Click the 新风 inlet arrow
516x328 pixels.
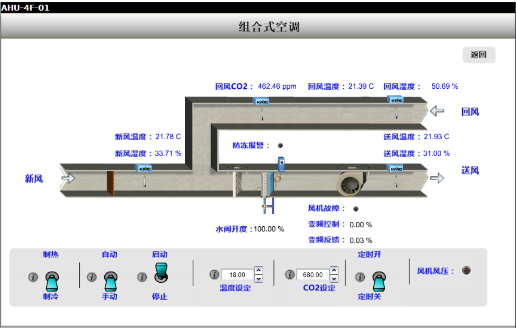tap(68, 178)
